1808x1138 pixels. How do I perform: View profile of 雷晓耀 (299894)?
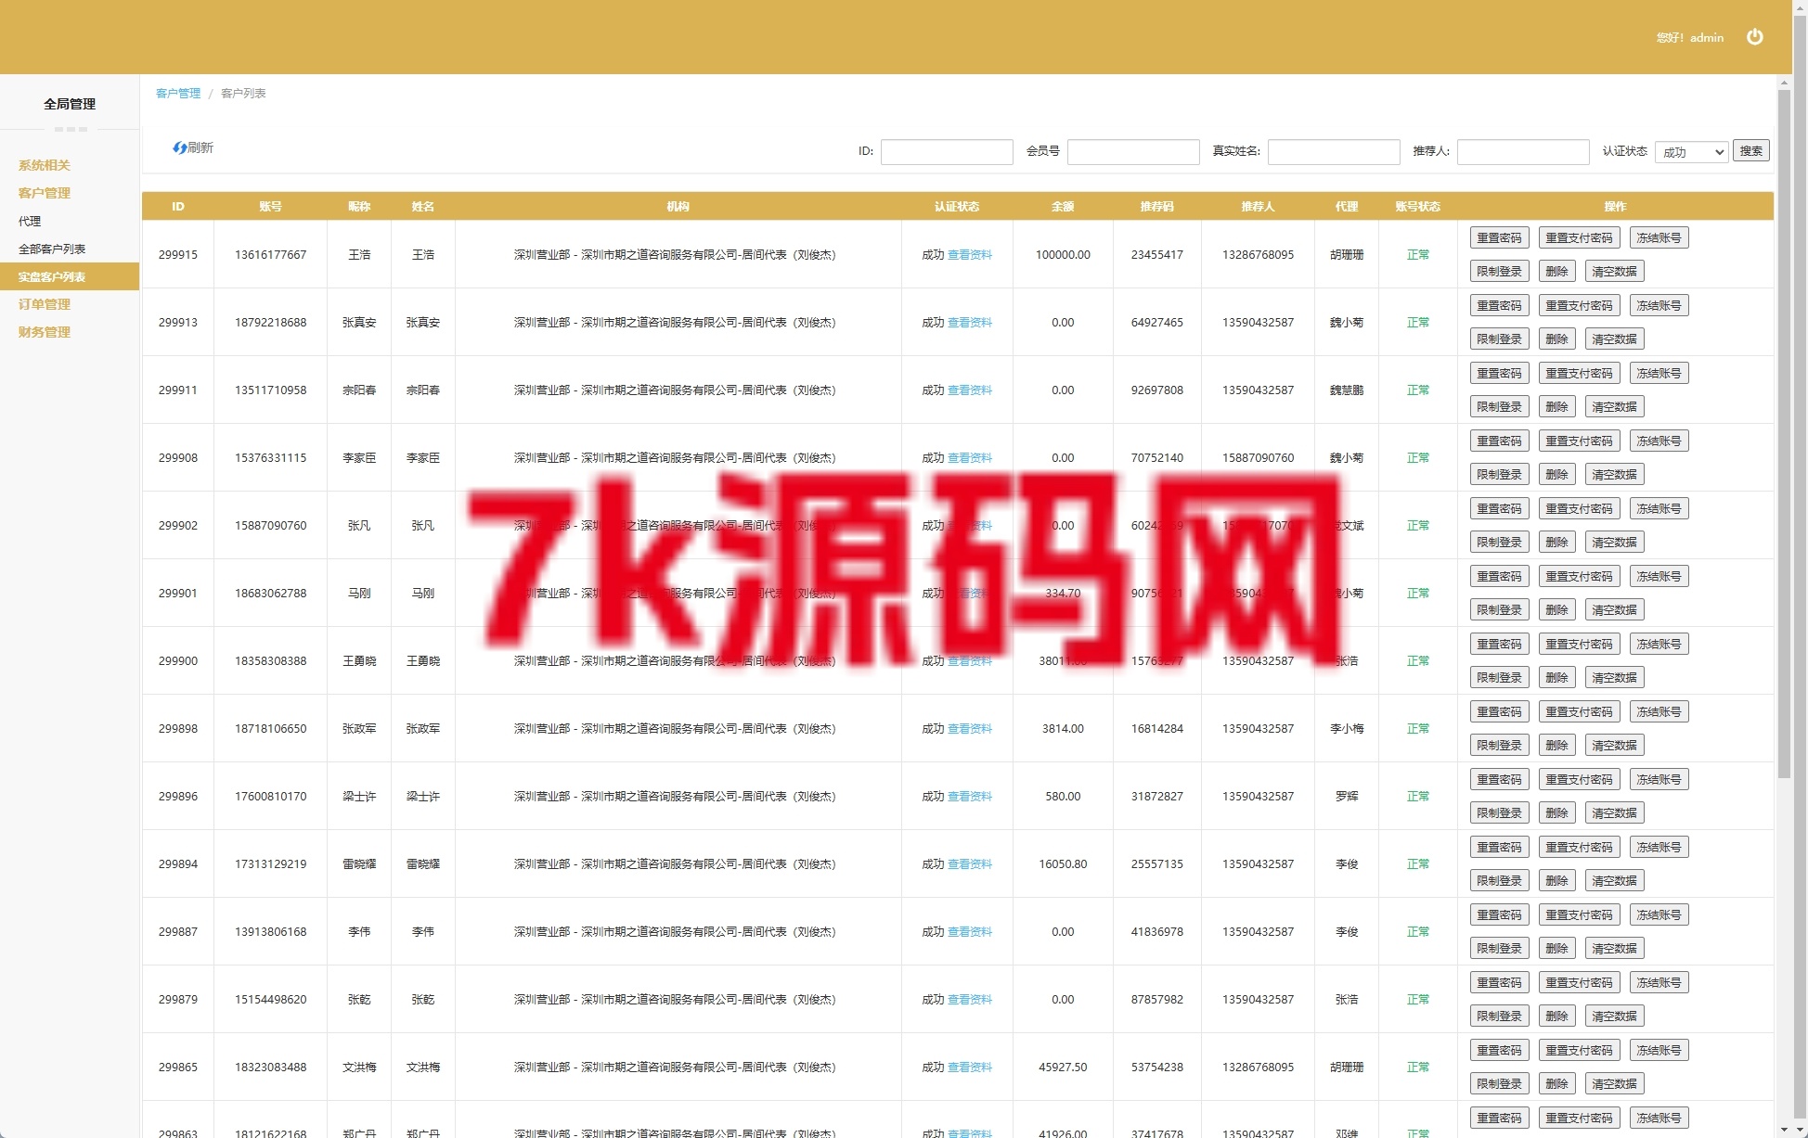coord(969,863)
